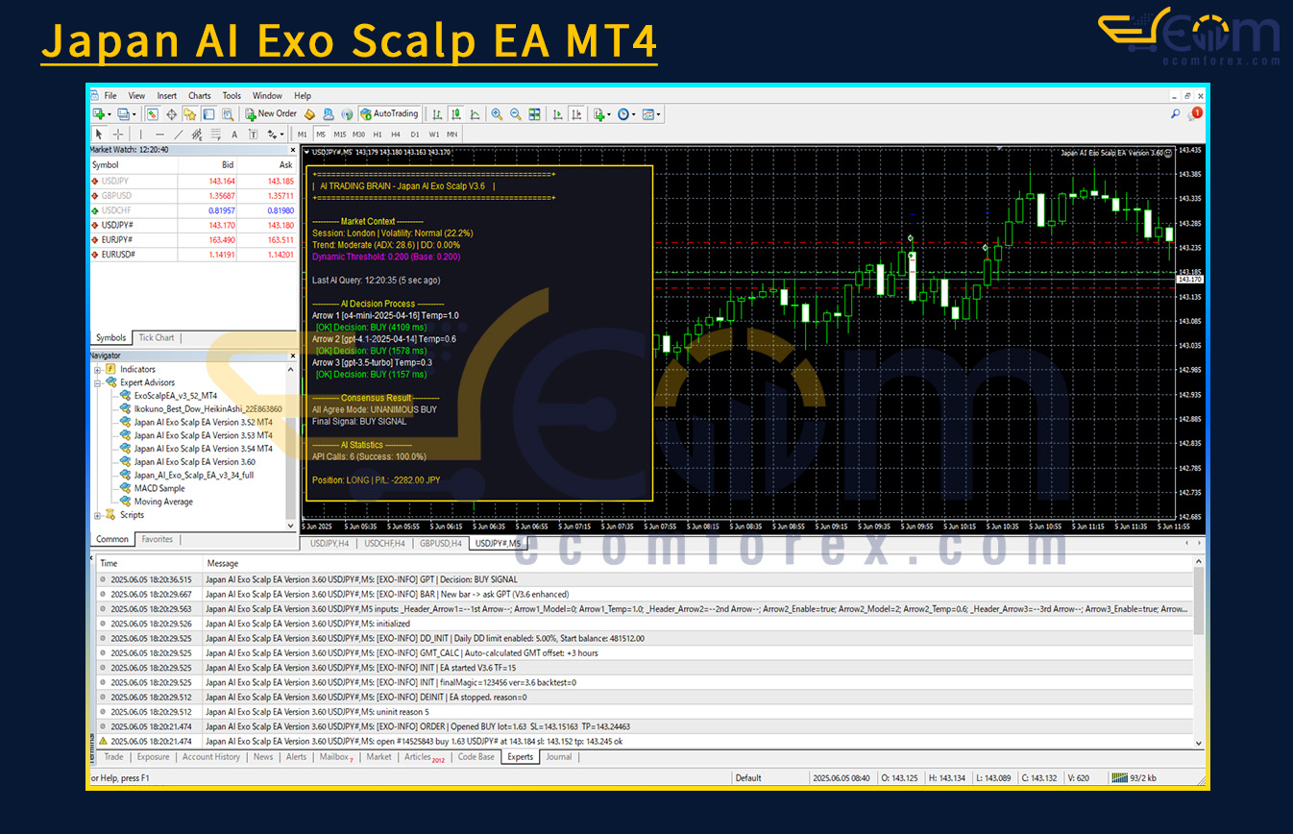Viewport: 1293px width, 834px height.
Task: Expand the Indicators tree node
Action: [98, 369]
